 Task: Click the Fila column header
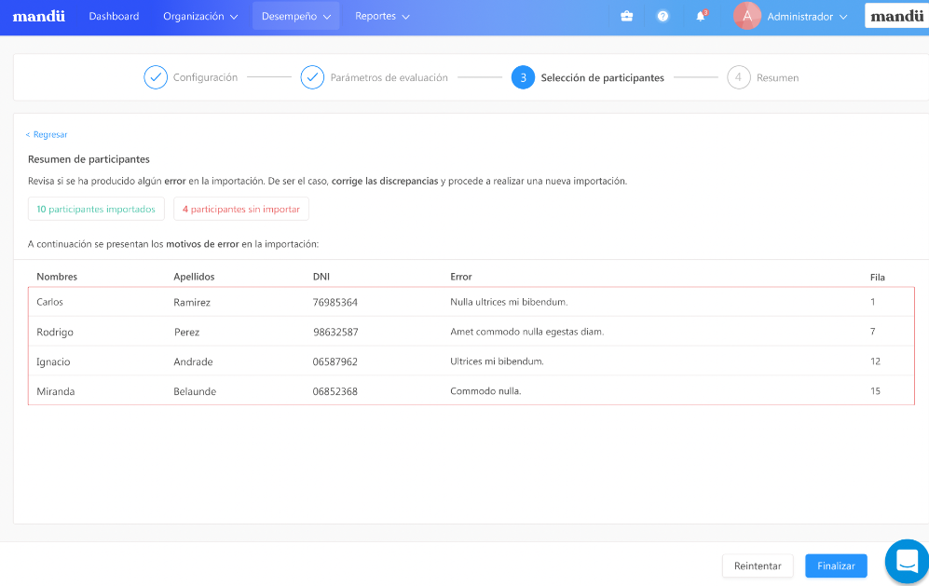coord(878,278)
